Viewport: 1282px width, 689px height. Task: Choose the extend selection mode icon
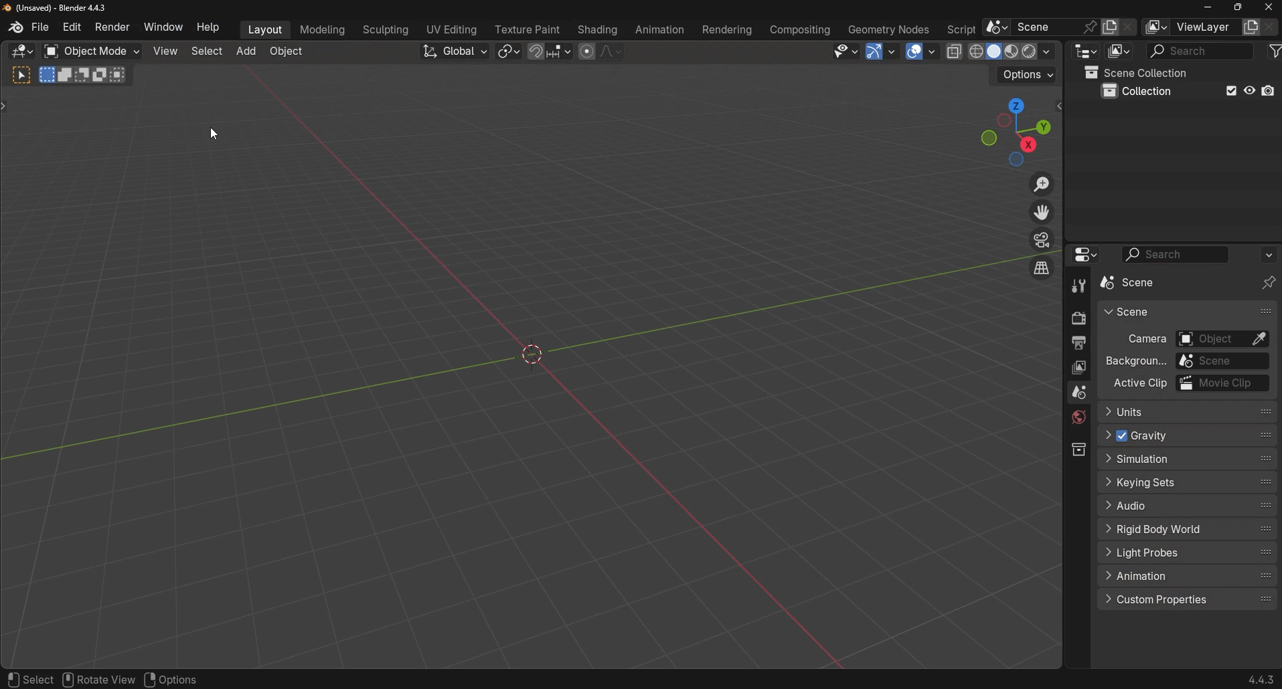click(65, 75)
